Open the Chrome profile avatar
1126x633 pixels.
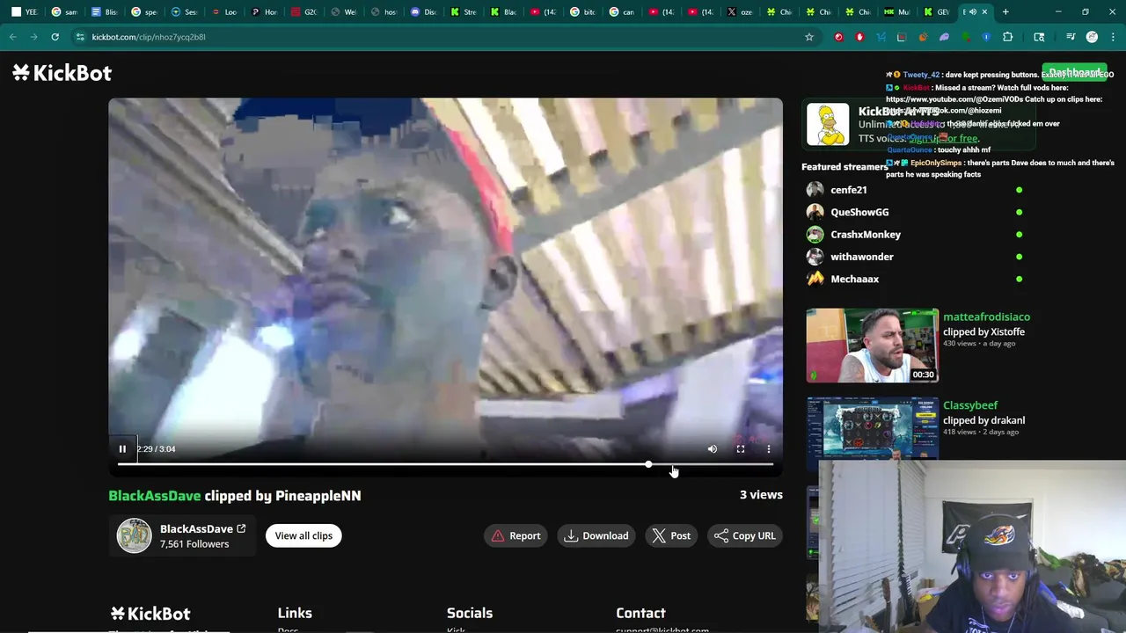[x=1092, y=37]
